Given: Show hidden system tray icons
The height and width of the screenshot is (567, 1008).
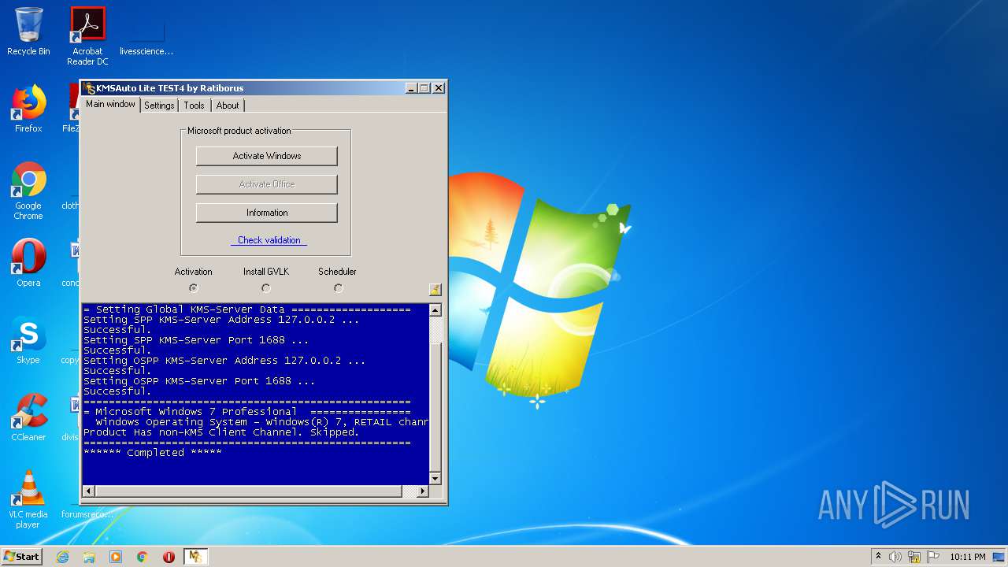Looking at the screenshot, I should (878, 557).
